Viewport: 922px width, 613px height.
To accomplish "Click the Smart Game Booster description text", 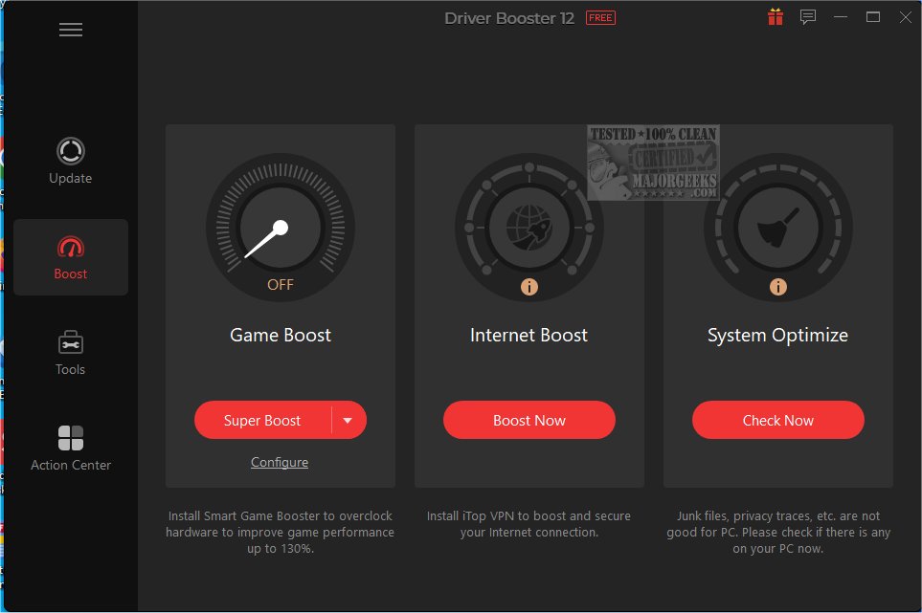I will tap(280, 532).
